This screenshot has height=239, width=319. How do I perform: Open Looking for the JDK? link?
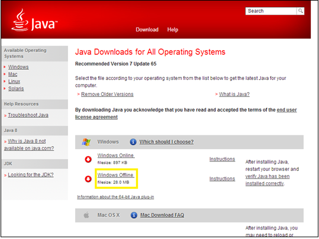pos(31,175)
